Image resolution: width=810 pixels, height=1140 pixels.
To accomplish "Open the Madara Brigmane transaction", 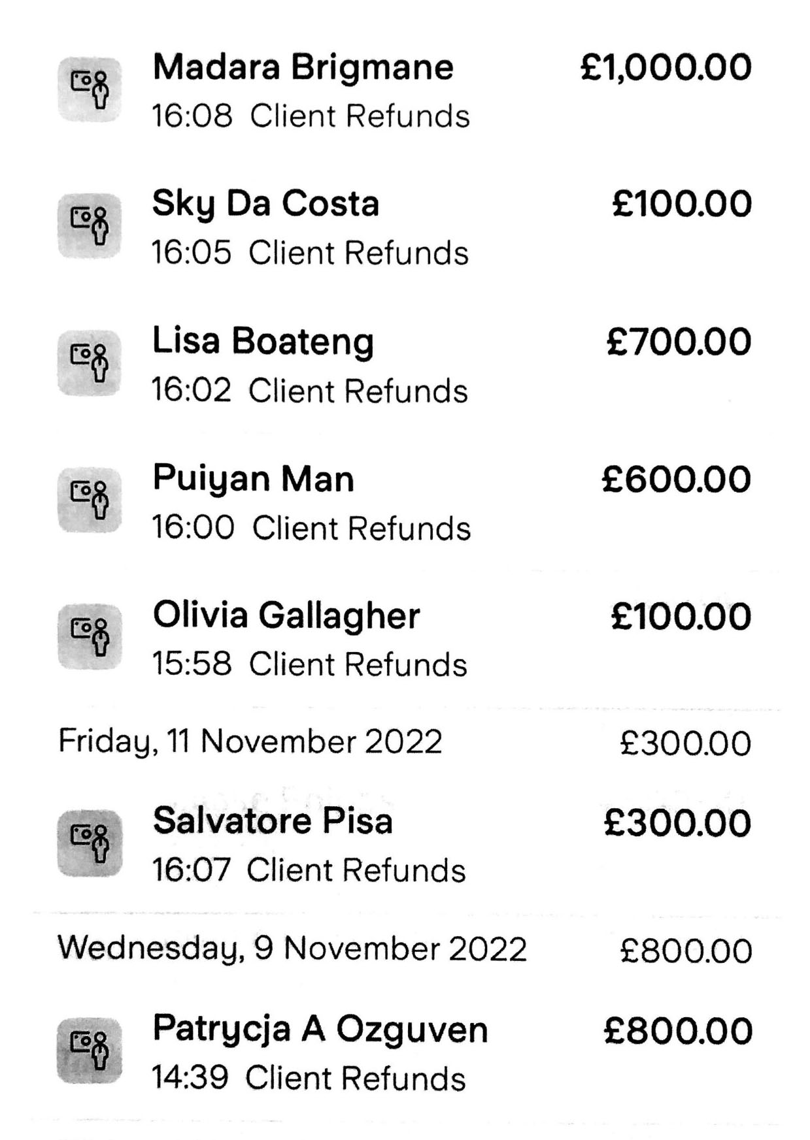I will coord(303,67).
